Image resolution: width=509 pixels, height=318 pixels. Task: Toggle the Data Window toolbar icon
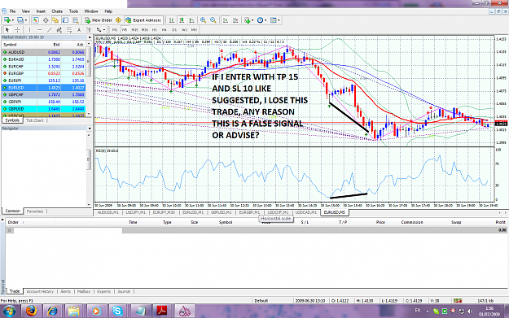46,20
